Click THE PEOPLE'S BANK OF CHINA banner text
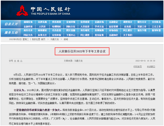The image size is (164, 126). (51, 14)
